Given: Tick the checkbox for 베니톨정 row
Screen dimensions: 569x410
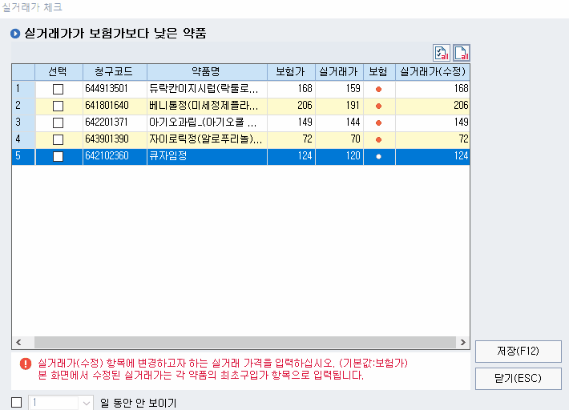Looking at the screenshot, I should [x=58, y=106].
